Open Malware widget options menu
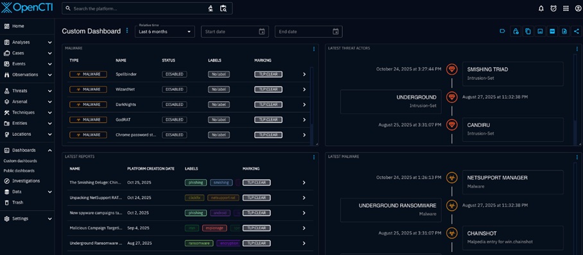Viewport: 583px width, 255px height. 314,49
